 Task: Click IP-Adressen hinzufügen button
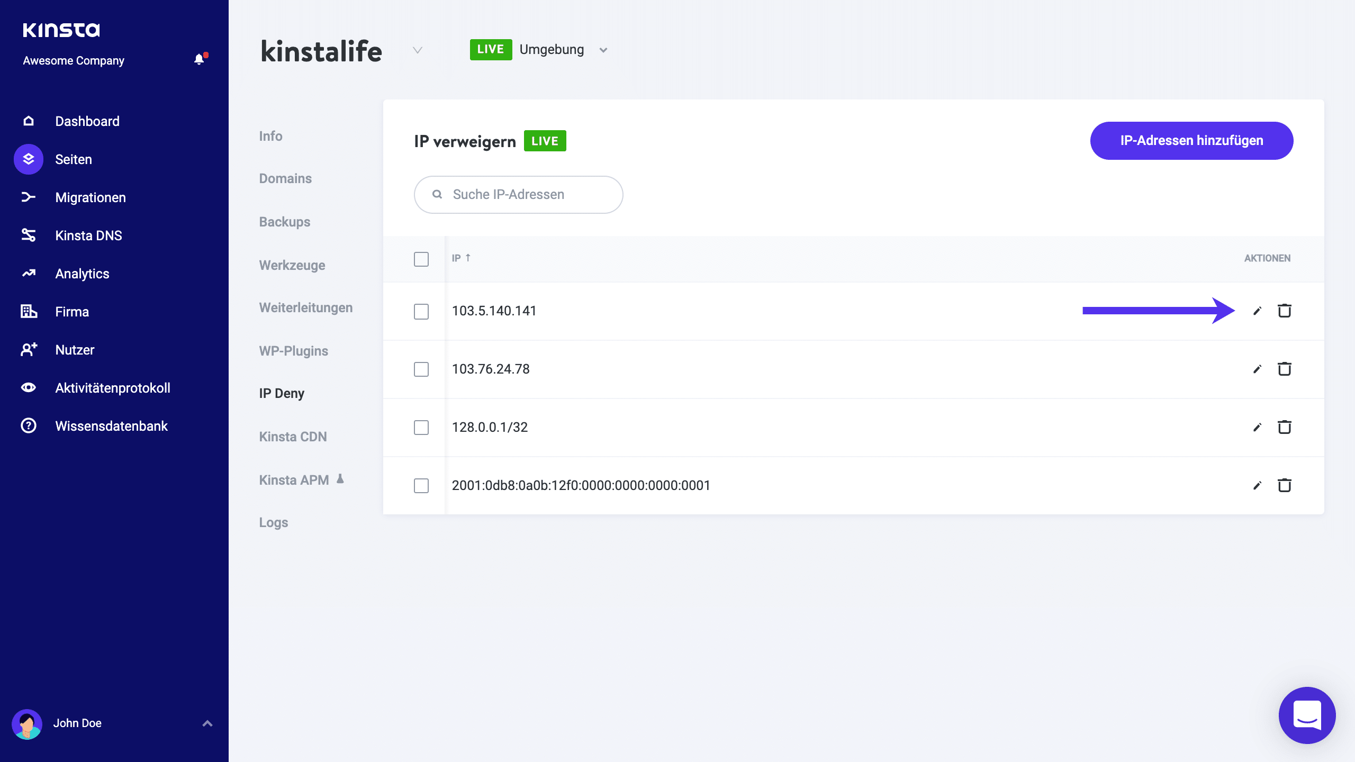(1191, 141)
